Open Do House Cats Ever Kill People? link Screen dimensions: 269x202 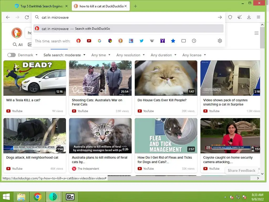pos(162,100)
